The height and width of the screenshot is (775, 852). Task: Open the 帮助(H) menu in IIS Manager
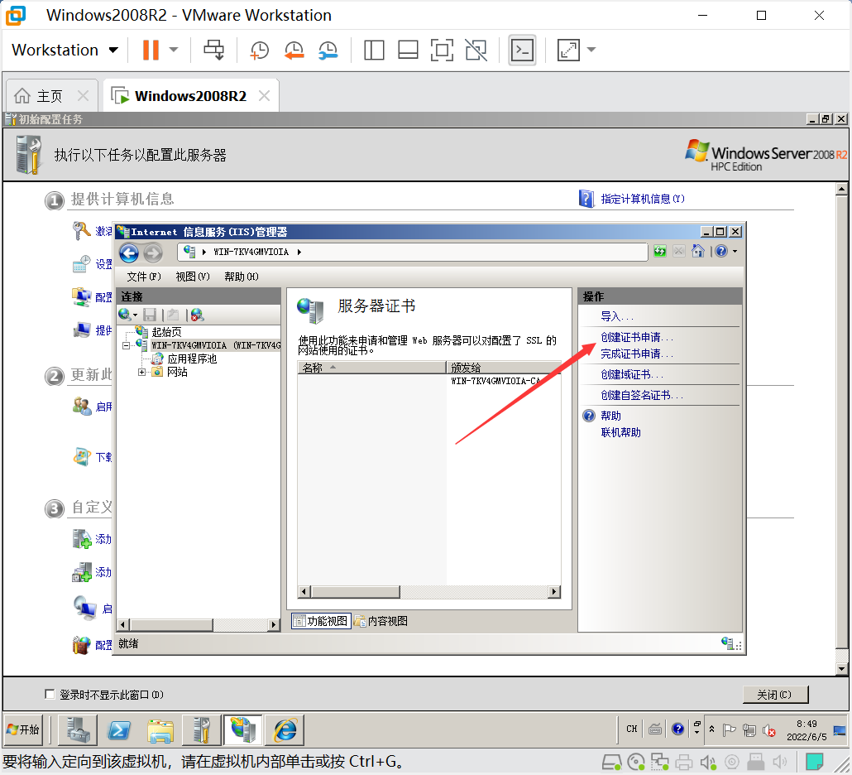[242, 277]
